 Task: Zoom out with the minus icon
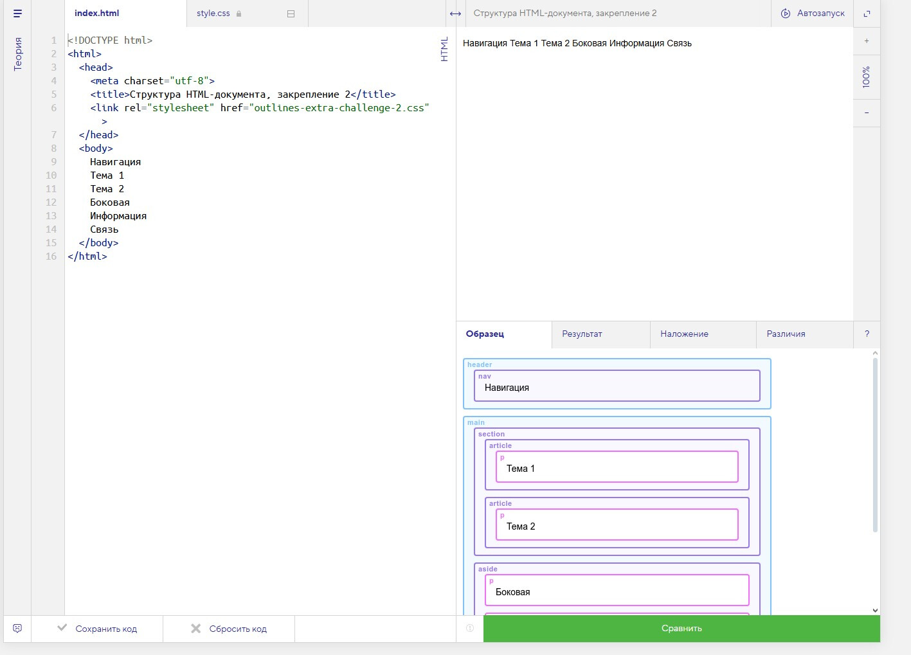[x=867, y=113]
